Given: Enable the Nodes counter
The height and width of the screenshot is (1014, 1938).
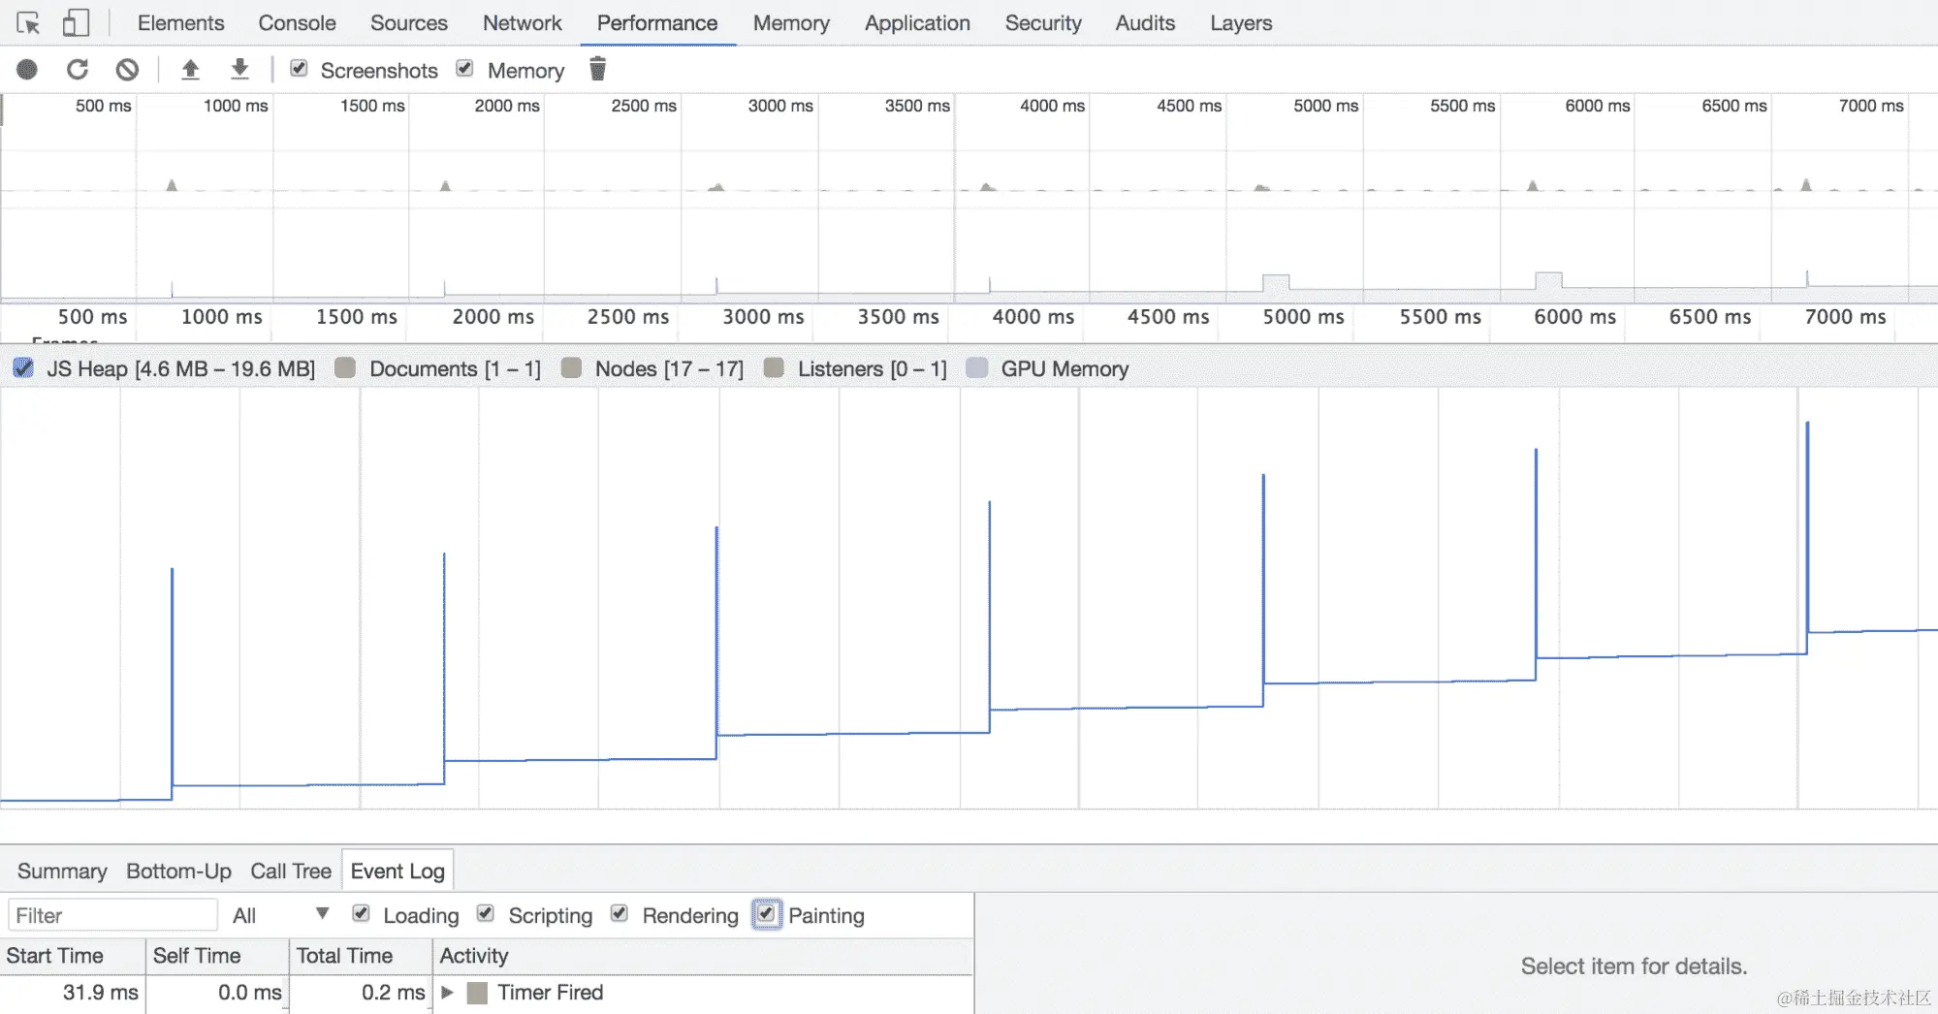Looking at the screenshot, I should (x=572, y=368).
